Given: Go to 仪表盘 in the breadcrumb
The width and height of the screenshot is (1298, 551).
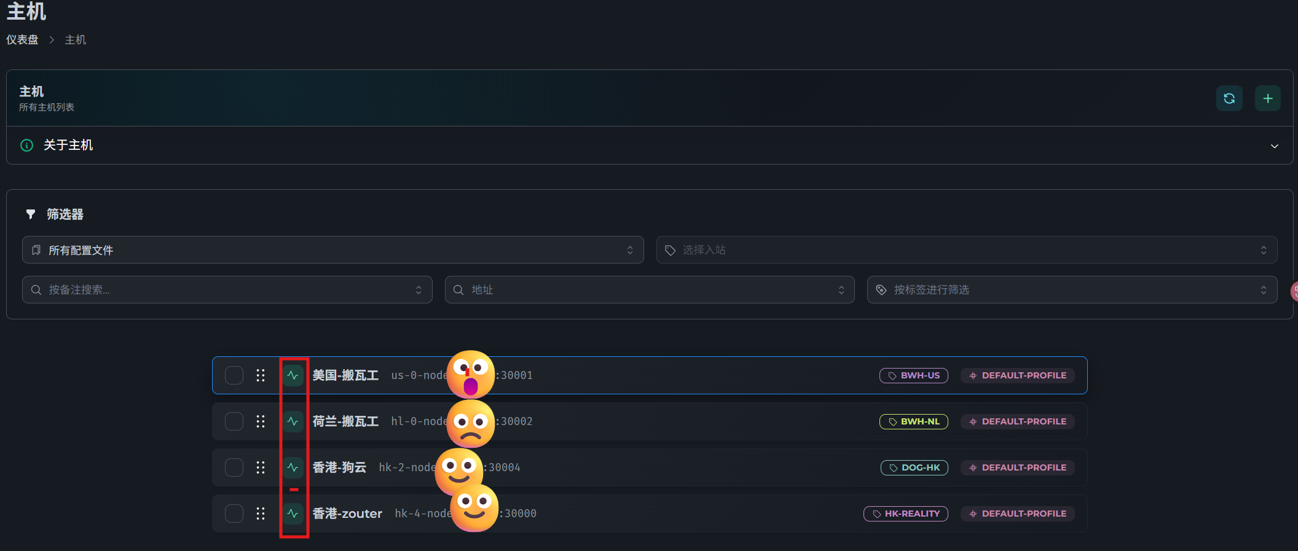Looking at the screenshot, I should click(22, 40).
